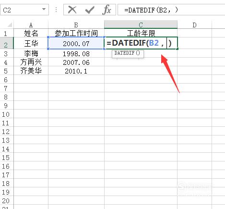The height and width of the screenshot is (209, 225).
Task: Confirm the formula with the checkmark icon
Action: (x=90, y=10)
